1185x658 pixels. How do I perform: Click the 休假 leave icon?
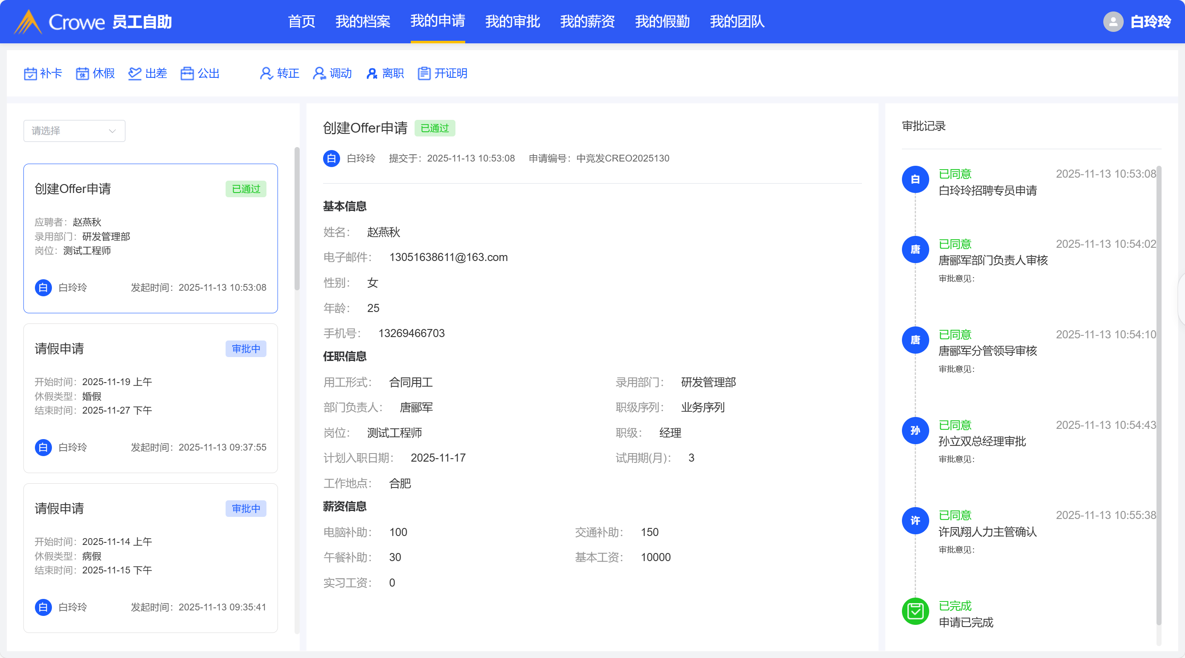tap(82, 74)
